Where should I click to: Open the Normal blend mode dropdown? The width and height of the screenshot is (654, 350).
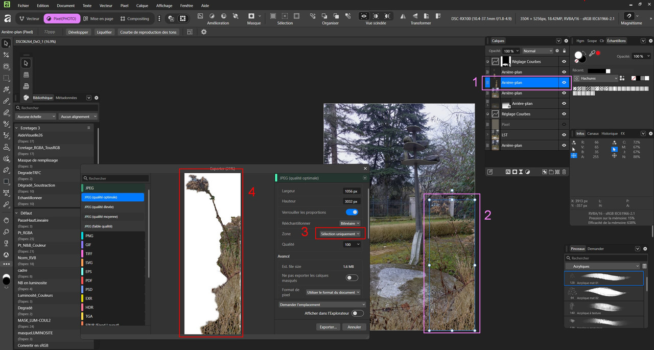[538, 51]
